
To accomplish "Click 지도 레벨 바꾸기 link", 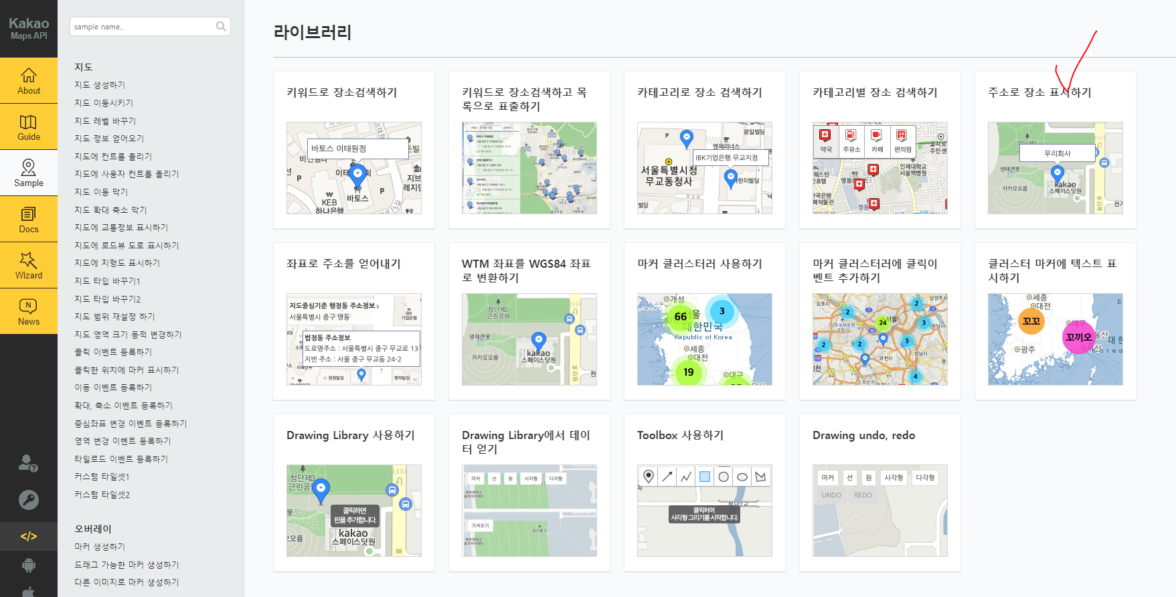I will point(105,121).
